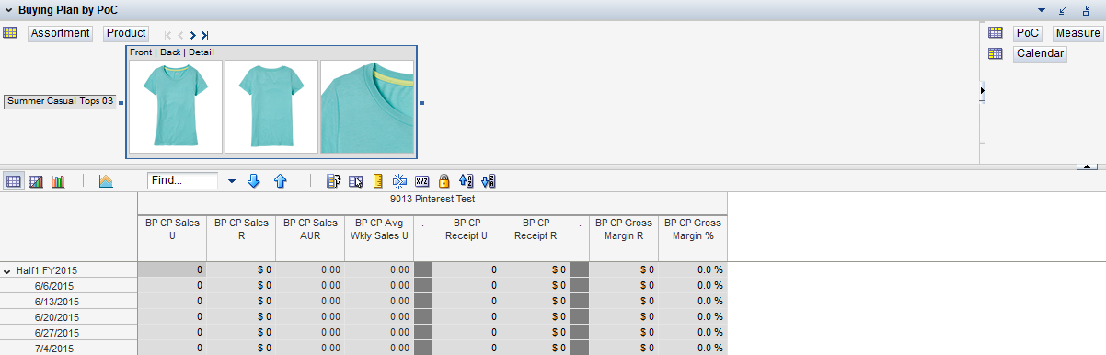Click the front view t-shirt thumbnail
This screenshot has height=355, width=1106.
pos(176,106)
